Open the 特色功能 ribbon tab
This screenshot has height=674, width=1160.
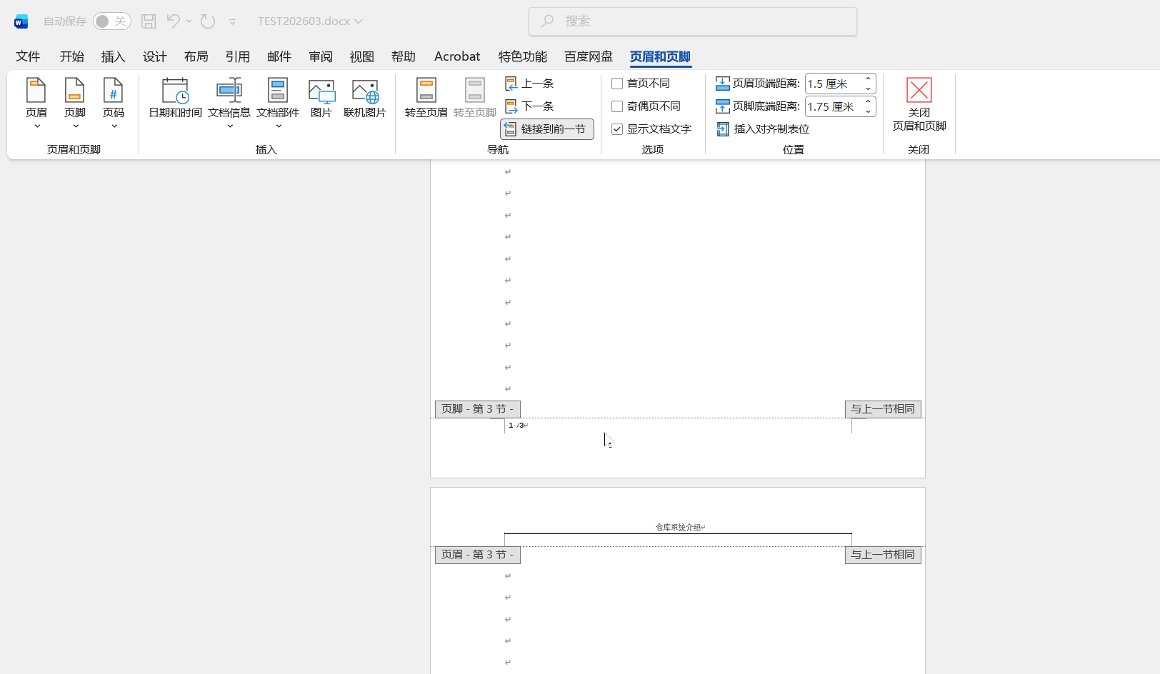[x=522, y=56]
